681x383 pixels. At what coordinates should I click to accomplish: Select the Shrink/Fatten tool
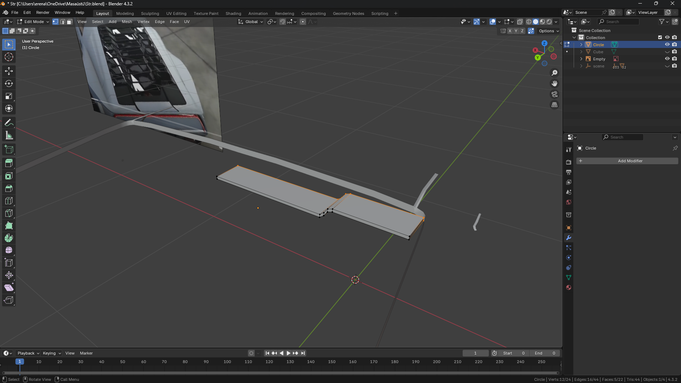[x=9, y=275]
